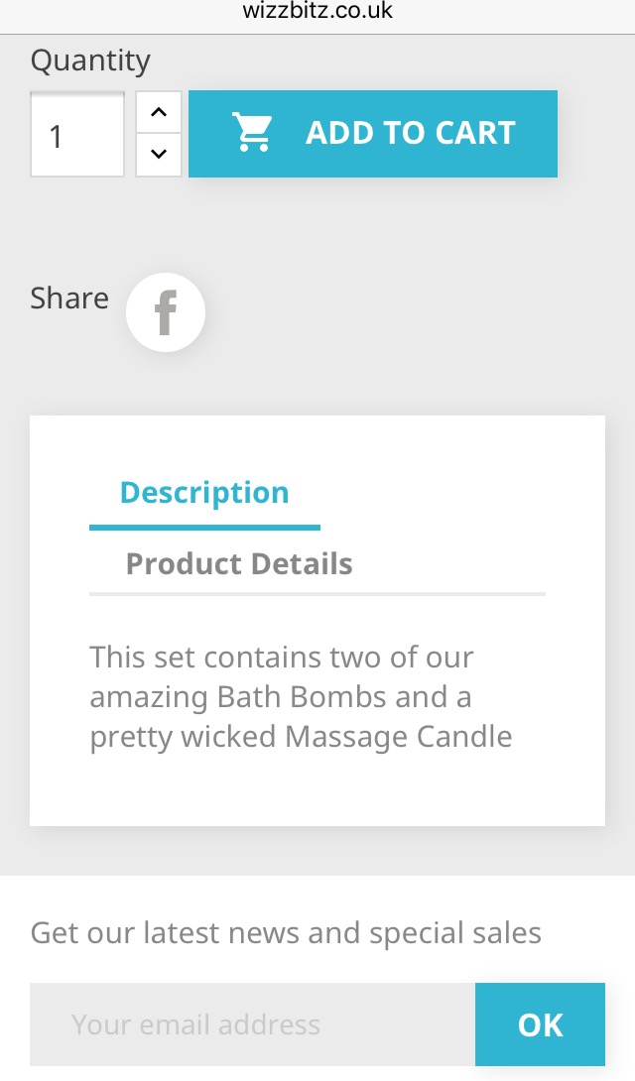Image resolution: width=635 pixels, height=1081 pixels.
Task: Click the Quantity label
Action: pos(90,60)
